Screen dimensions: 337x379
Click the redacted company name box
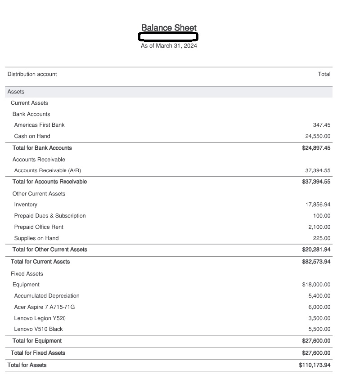coord(169,37)
